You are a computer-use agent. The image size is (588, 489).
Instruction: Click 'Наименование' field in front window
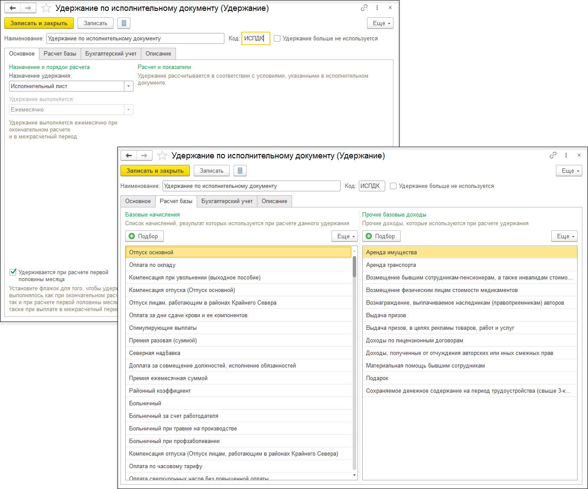(x=251, y=186)
